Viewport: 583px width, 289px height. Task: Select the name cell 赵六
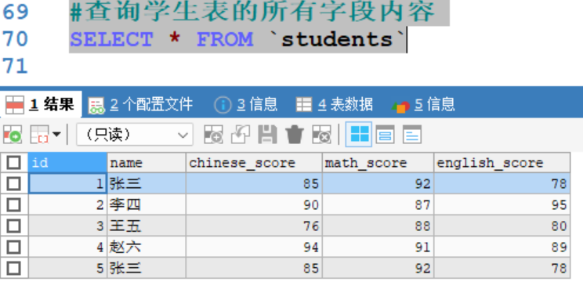click(x=147, y=247)
